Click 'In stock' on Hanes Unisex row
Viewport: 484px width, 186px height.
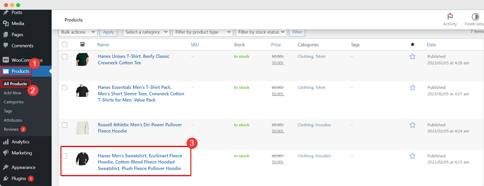click(242, 57)
